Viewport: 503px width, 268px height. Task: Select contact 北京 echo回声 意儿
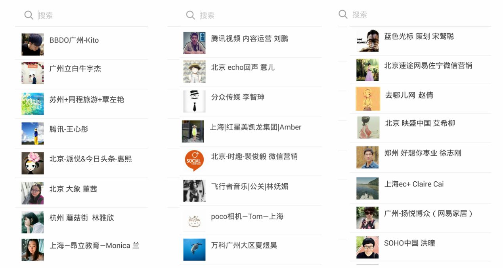click(x=243, y=67)
